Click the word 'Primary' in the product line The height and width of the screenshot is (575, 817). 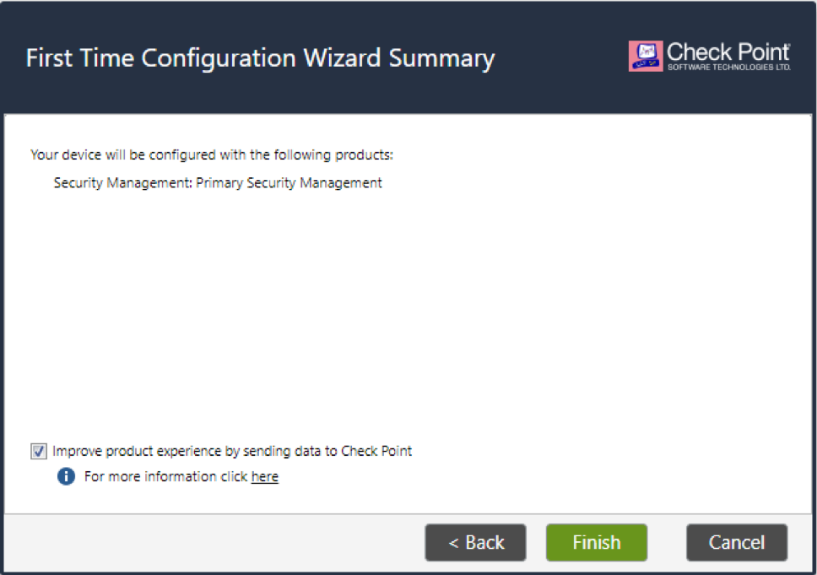(219, 183)
